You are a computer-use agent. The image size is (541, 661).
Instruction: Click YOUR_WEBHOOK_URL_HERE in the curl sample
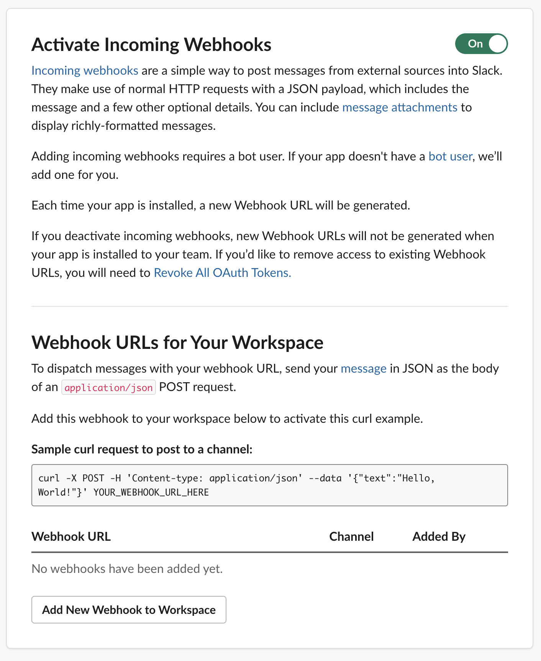coord(151,492)
